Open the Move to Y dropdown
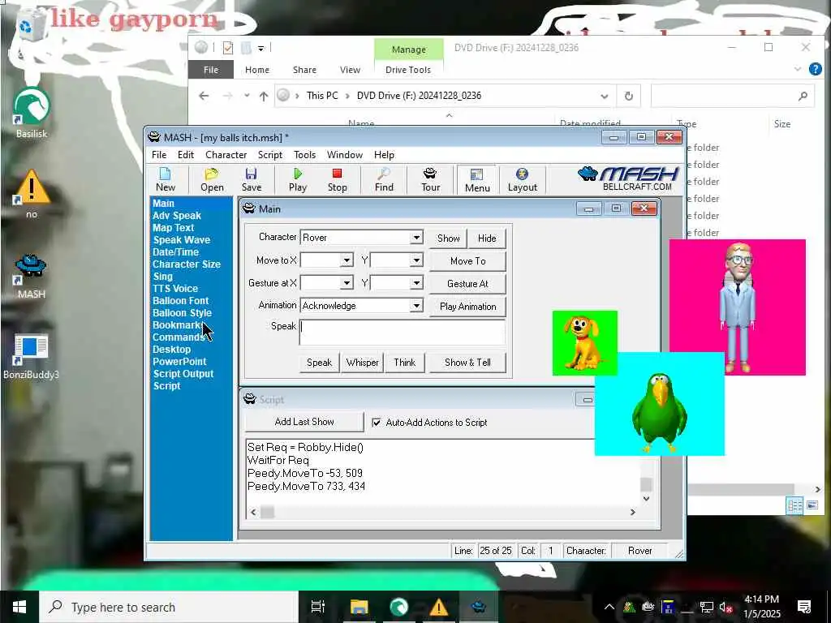This screenshot has width=831, height=623. tap(416, 260)
